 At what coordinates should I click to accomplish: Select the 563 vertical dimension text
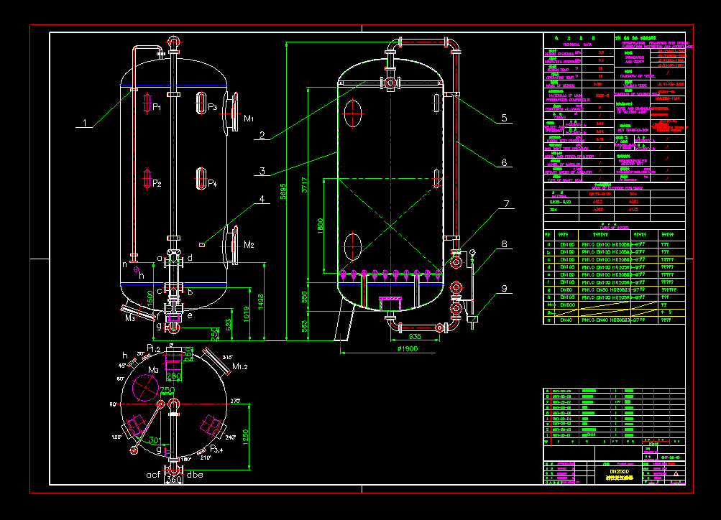(304, 326)
